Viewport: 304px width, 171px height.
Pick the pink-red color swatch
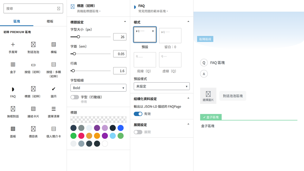click(x=81, y=136)
